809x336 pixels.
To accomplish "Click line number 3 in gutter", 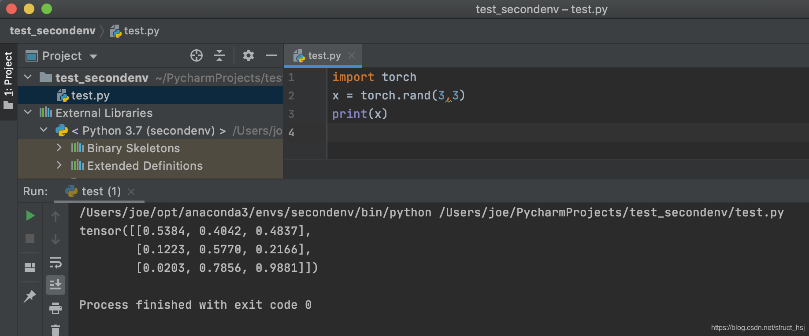I will [x=291, y=114].
